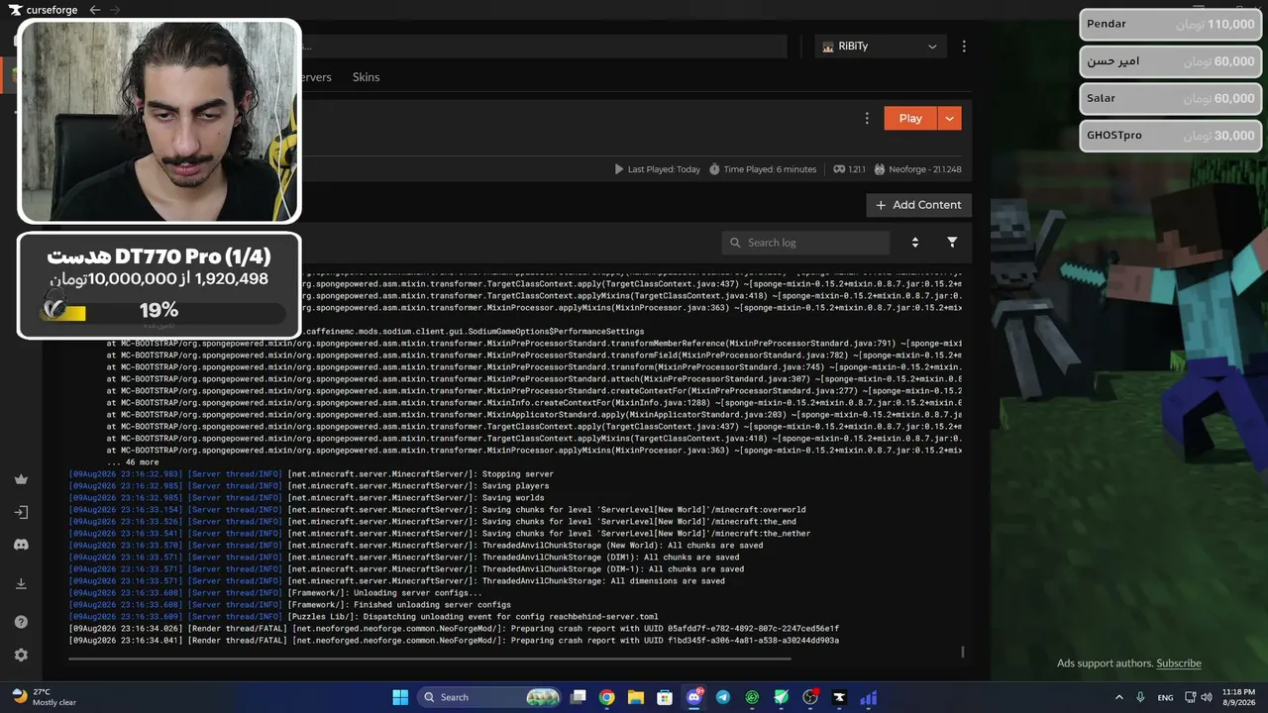Viewport: 1268px width, 713px height.
Task: Open the help question mark icon
Action: (x=21, y=622)
